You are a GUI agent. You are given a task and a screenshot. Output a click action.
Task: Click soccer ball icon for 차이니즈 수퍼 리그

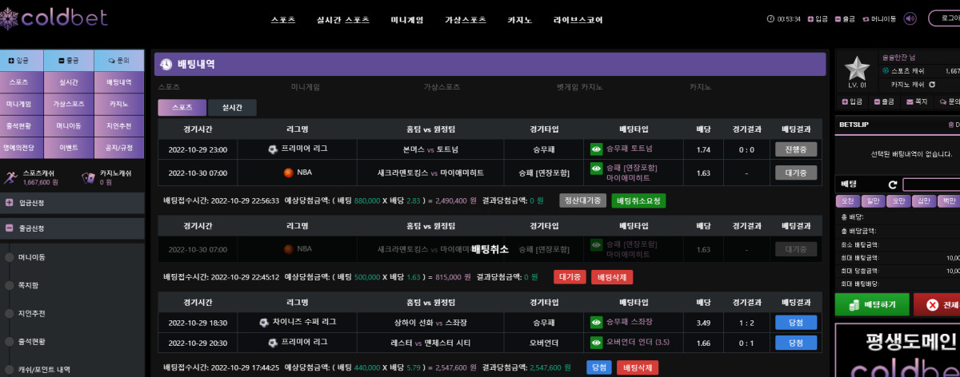(264, 322)
